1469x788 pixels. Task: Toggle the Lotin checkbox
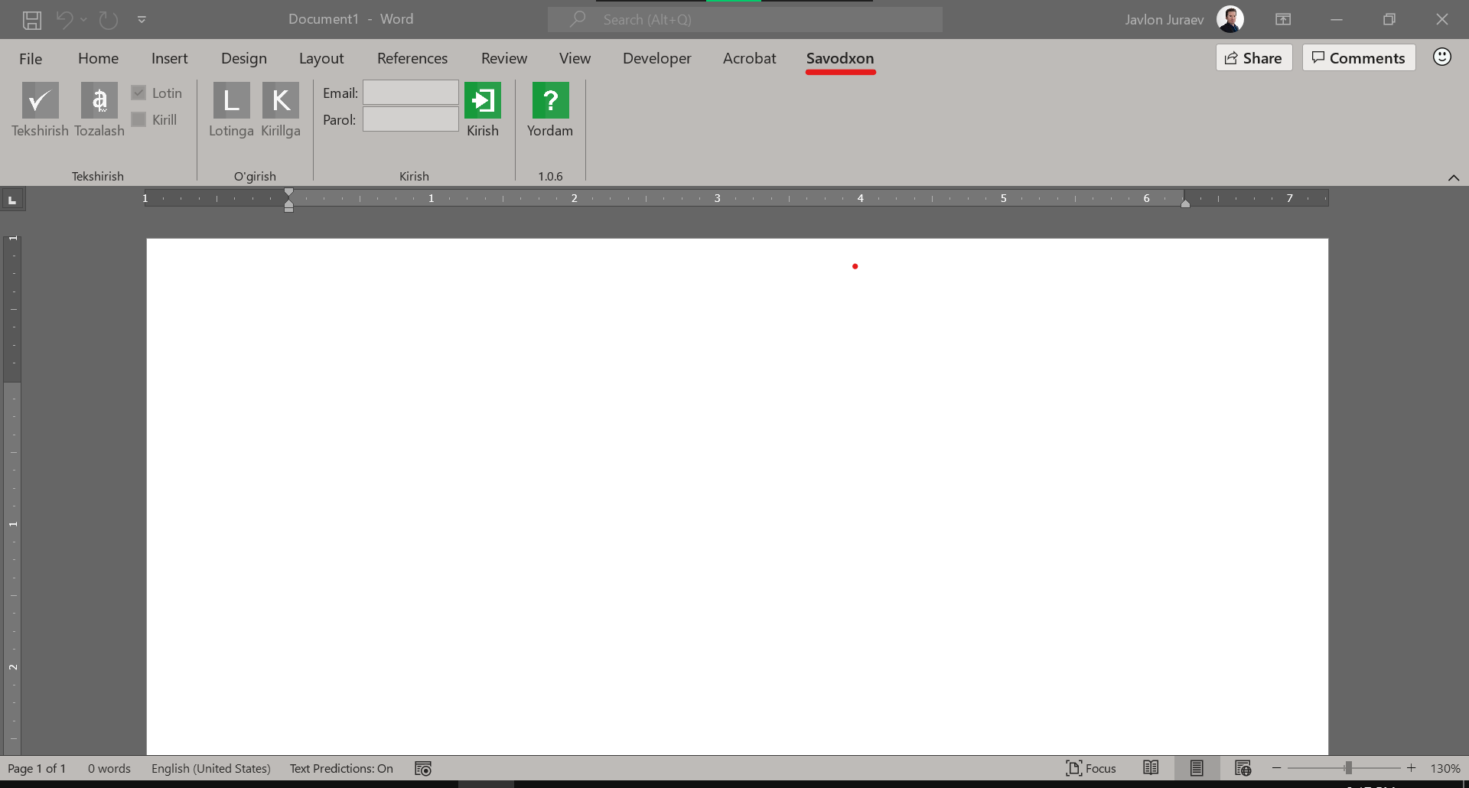[138, 93]
